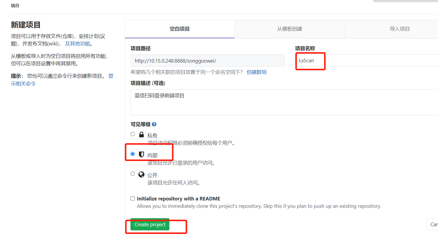This screenshot has height=236, width=438.
Task: Click the 项目 breadcrumb at top
Action: click(15, 6)
